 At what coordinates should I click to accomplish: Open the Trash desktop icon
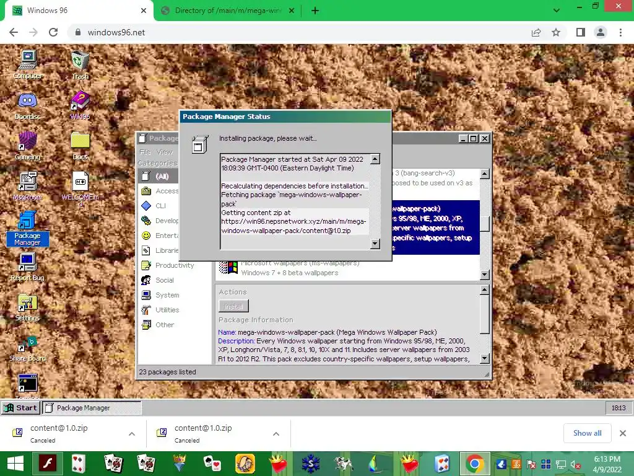coord(80,64)
